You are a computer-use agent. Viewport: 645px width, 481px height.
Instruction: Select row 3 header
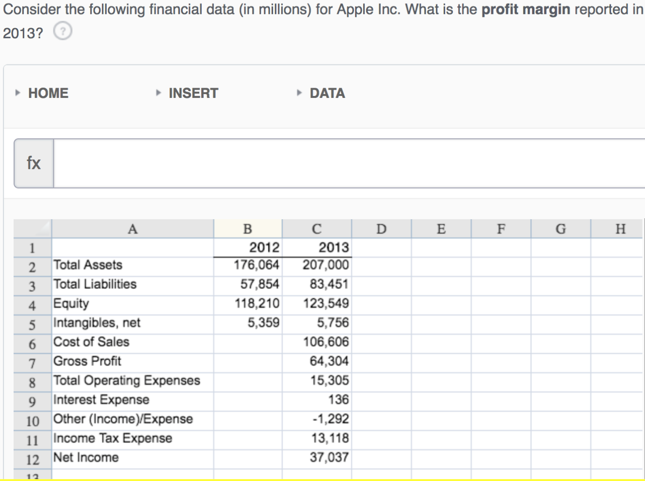pyautogui.click(x=32, y=286)
